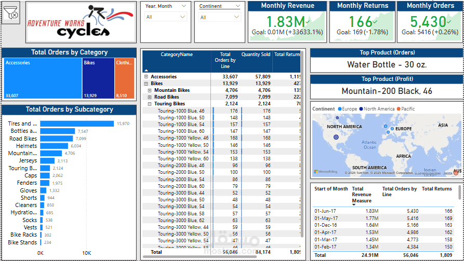Open the Continent value dropdown
464x261 pixels.
coord(220,18)
